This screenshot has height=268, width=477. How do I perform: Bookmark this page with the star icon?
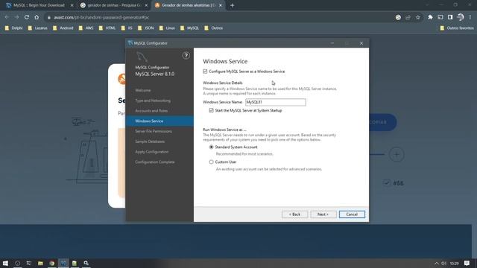click(418, 17)
